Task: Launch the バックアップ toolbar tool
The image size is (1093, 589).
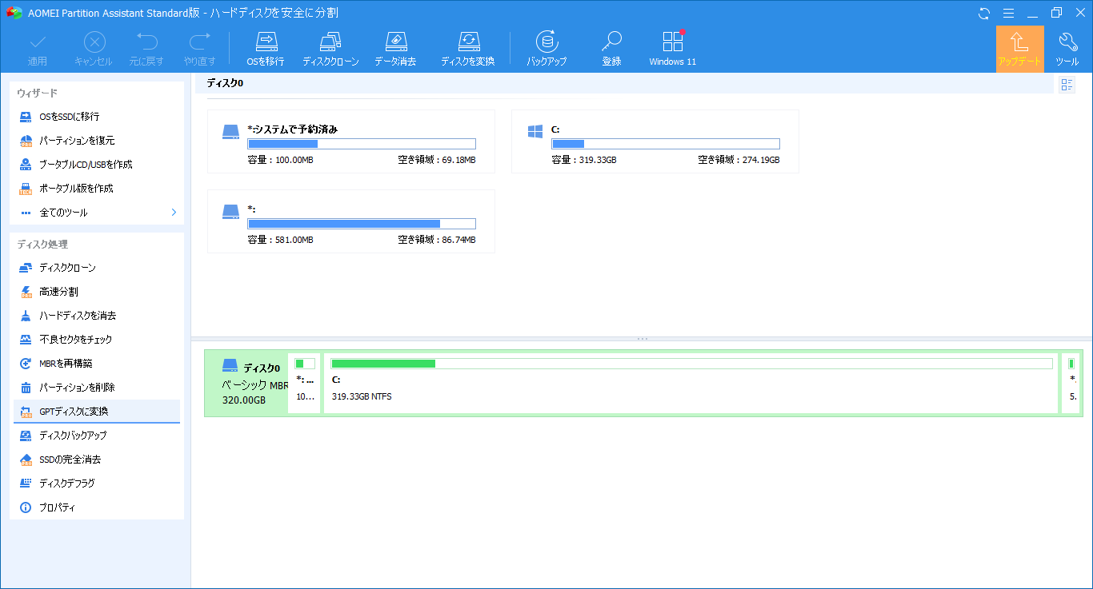Action: click(546, 49)
